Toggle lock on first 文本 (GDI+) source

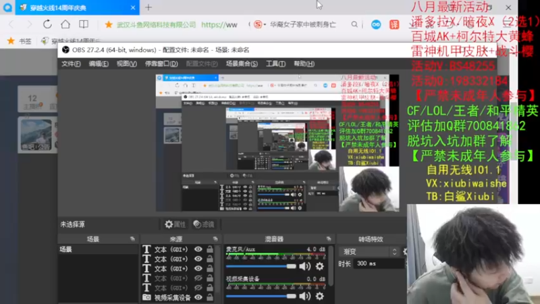click(210, 249)
